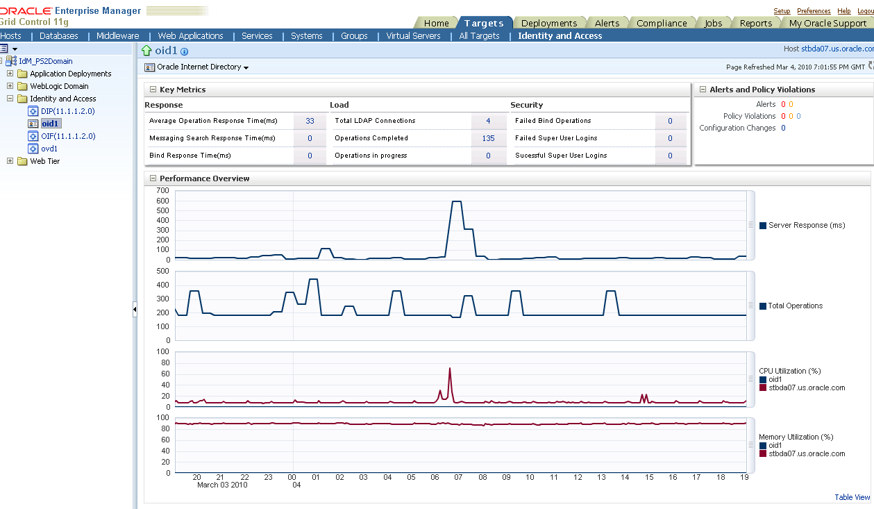Click Server Response chart legend handle
The width and height of the screenshot is (874, 509).
coord(750,225)
